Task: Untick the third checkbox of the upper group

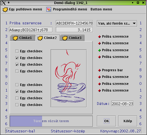Action: (17, 65)
